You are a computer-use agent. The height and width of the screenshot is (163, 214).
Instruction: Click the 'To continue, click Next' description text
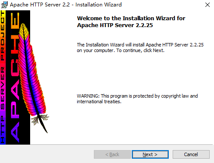(140, 48)
